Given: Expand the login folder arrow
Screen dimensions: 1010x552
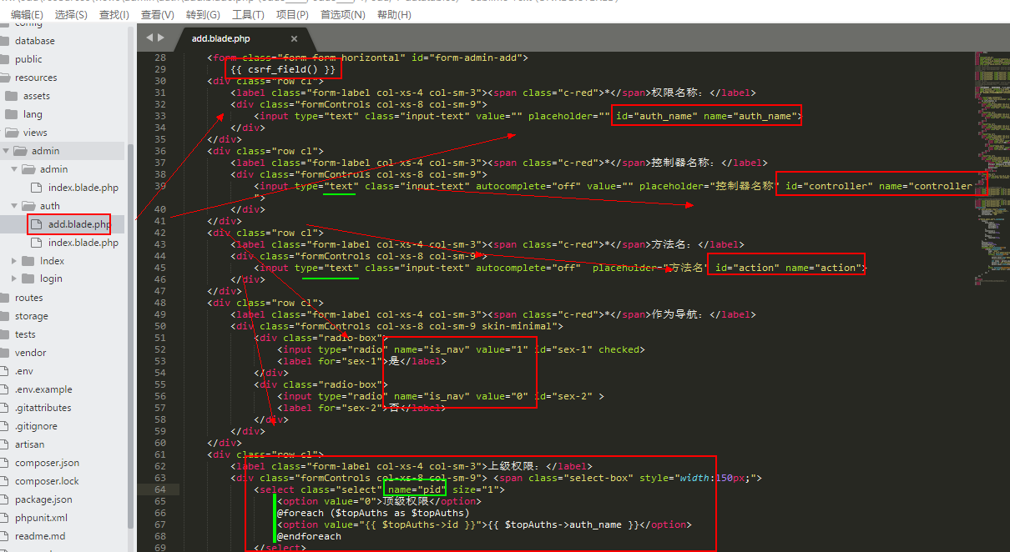Looking at the screenshot, I should [14, 279].
